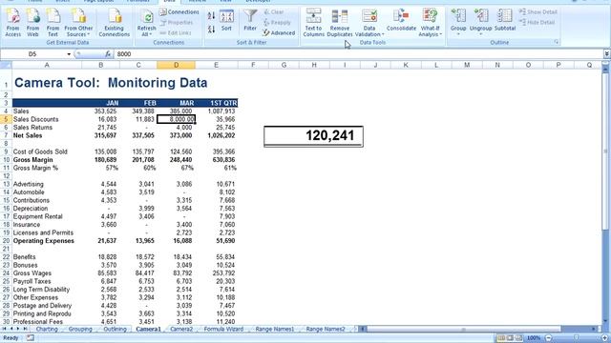Open What-If Analysis menu
The width and height of the screenshot is (611, 343).
(x=431, y=23)
